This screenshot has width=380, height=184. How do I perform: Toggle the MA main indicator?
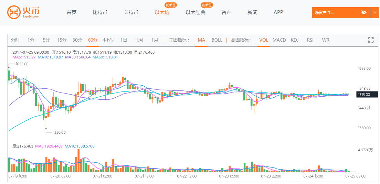201,40
